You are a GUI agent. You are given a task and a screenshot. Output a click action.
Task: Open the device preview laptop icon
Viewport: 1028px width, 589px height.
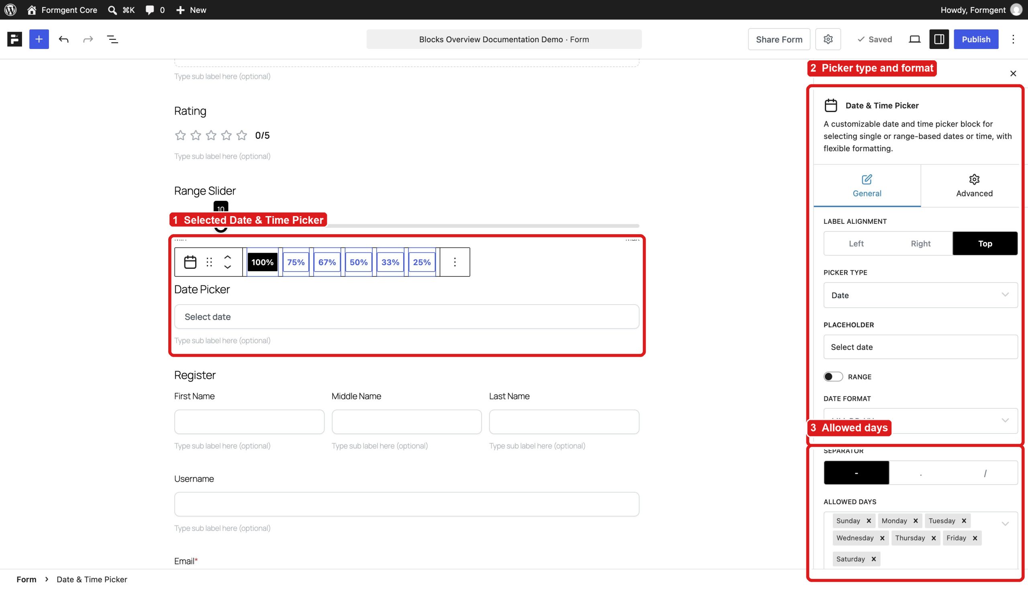(x=914, y=39)
